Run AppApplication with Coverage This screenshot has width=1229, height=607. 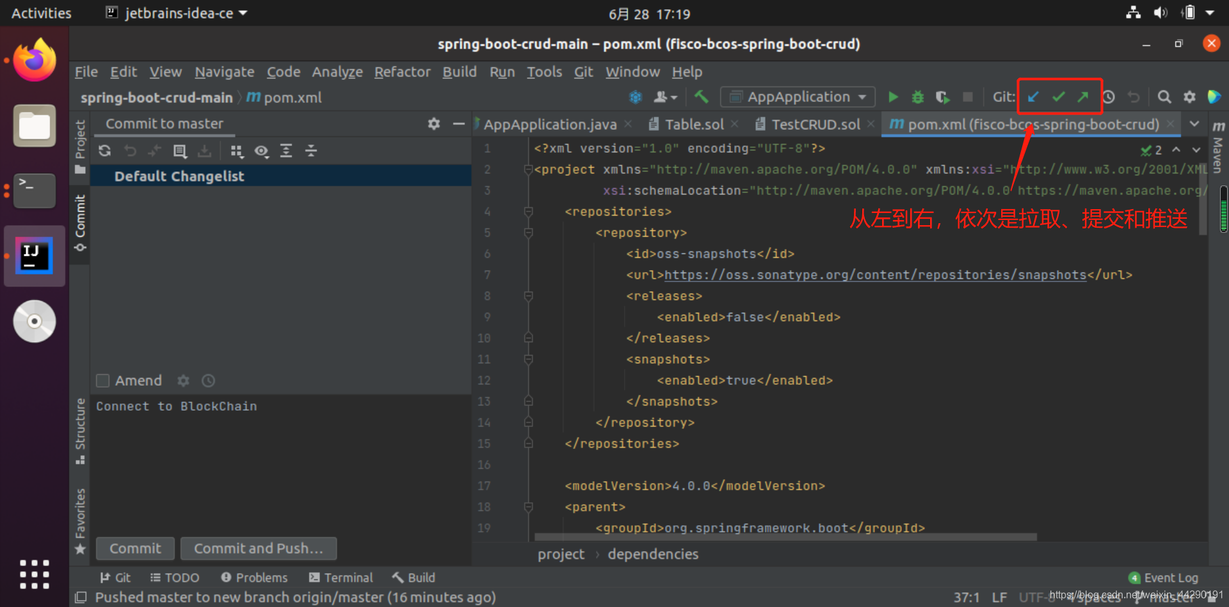pyautogui.click(x=942, y=97)
